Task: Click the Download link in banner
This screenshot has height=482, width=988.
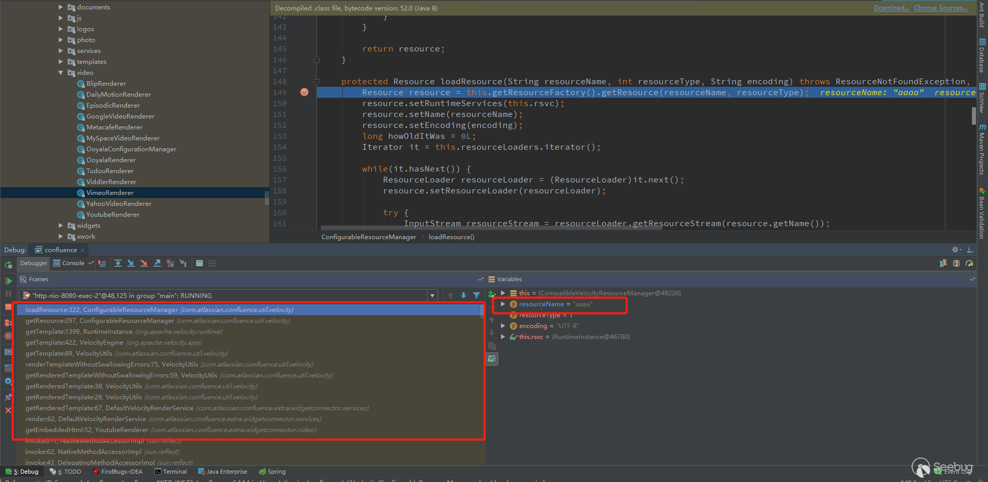Action: tap(891, 8)
